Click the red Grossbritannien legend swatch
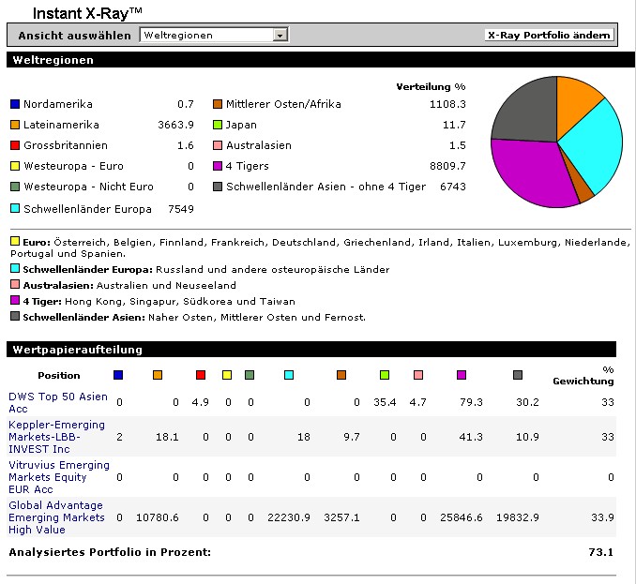Screen dimensions: 636x584 click(15, 145)
